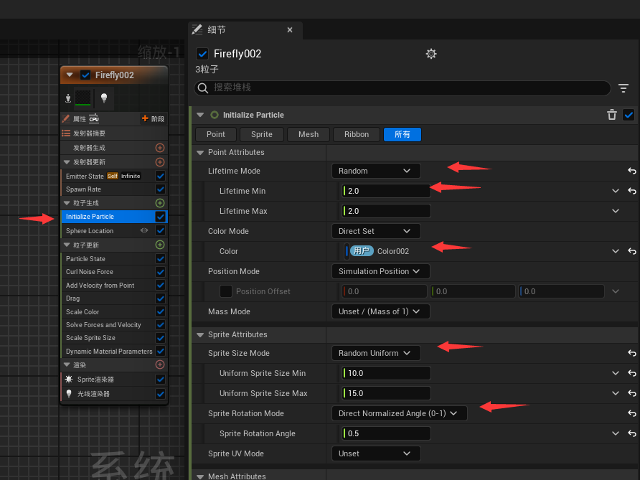This screenshot has width=640, height=480.
Task: Open the Lifetime Mode Random dropdown
Action: click(x=376, y=171)
